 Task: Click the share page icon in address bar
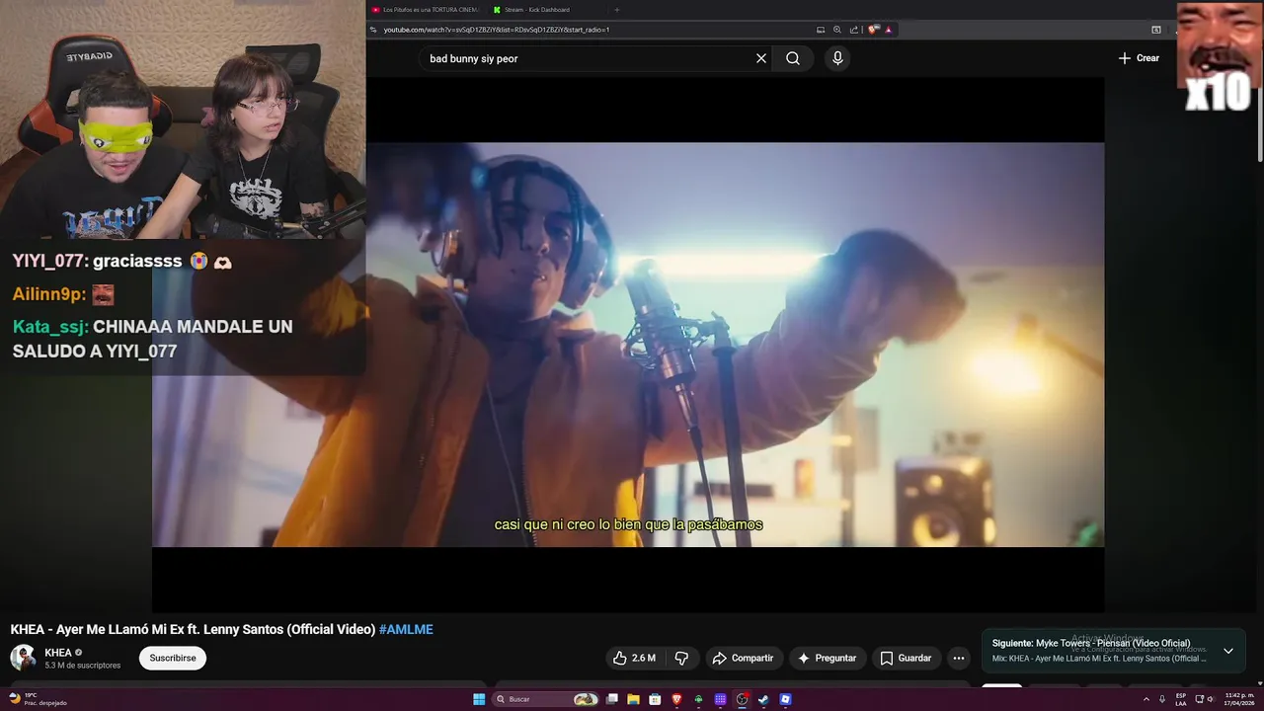tap(854, 30)
